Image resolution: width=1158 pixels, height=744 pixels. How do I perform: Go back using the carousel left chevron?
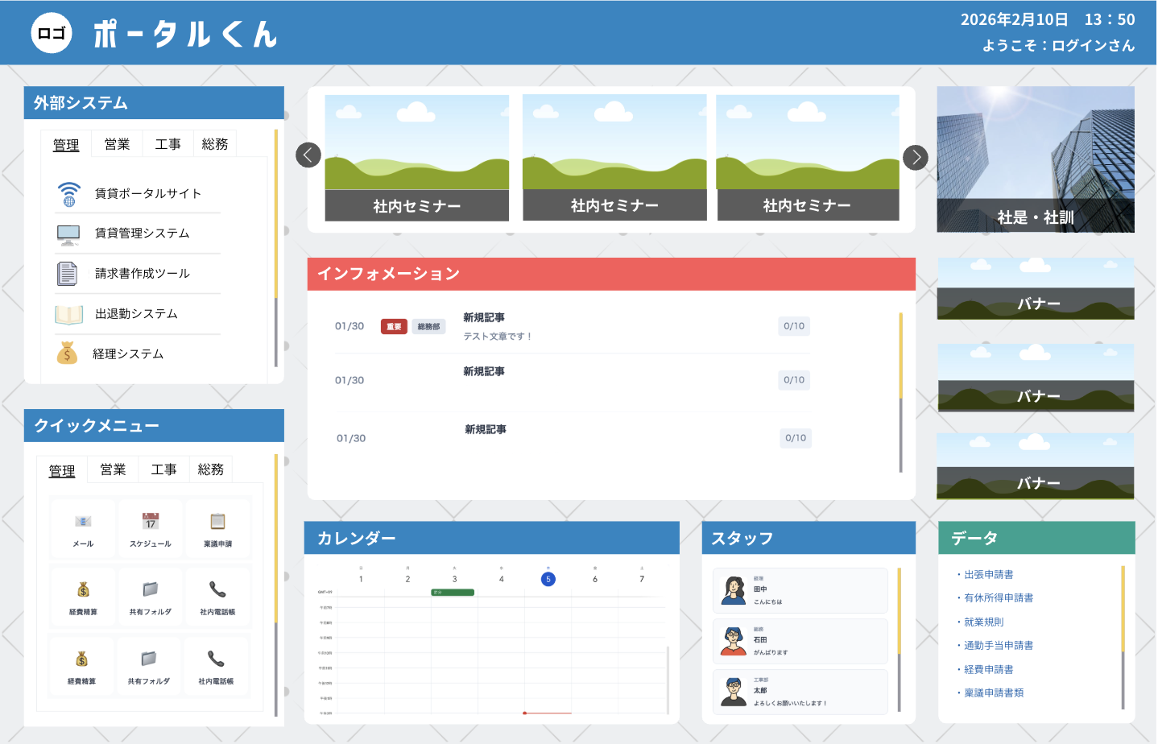[308, 155]
